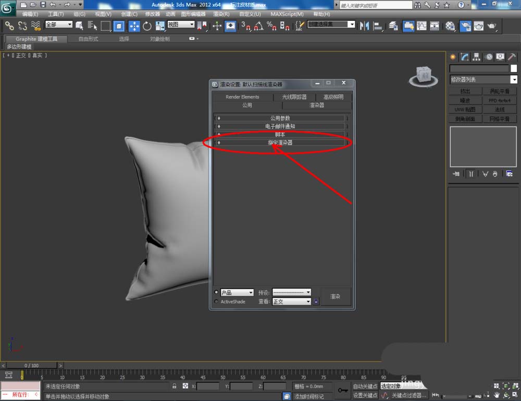Toggle Spinner Snap button
521x401 pixels.
284,26
